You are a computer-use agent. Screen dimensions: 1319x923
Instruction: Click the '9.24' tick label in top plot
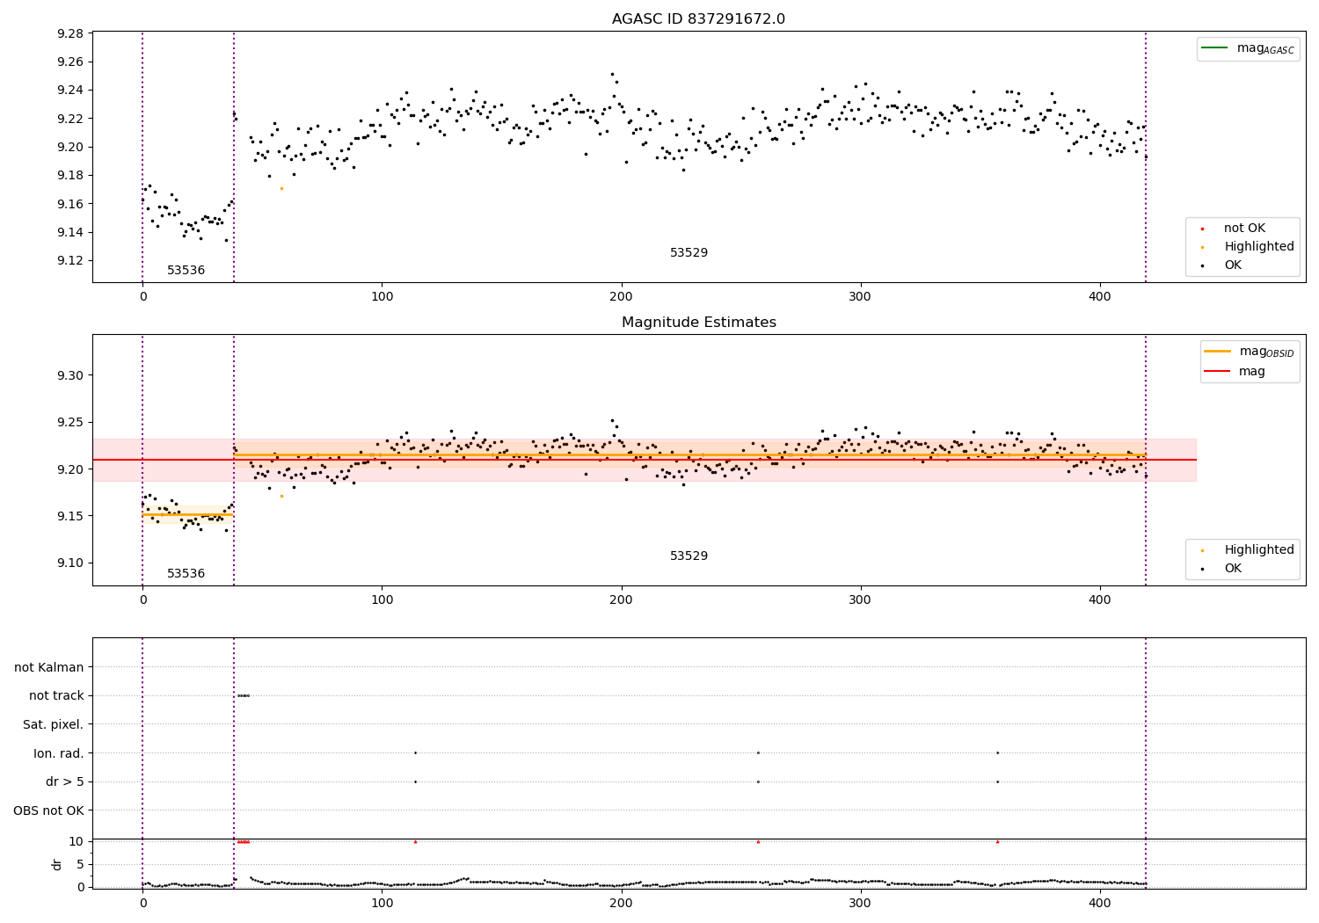click(x=70, y=91)
